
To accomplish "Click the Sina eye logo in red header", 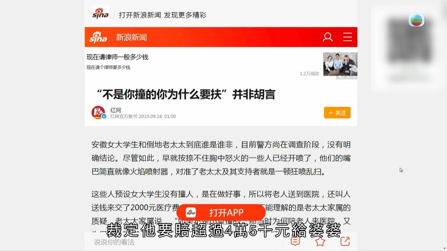I will (98, 37).
